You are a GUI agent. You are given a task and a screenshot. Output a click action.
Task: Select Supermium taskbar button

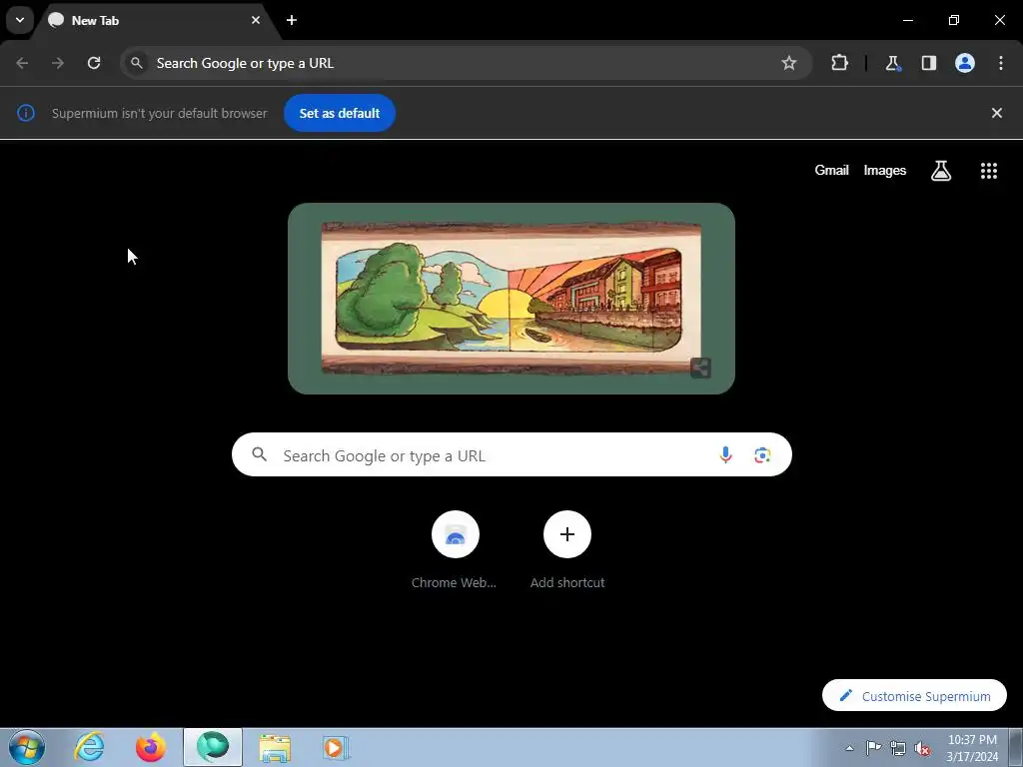pyautogui.click(x=213, y=747)
